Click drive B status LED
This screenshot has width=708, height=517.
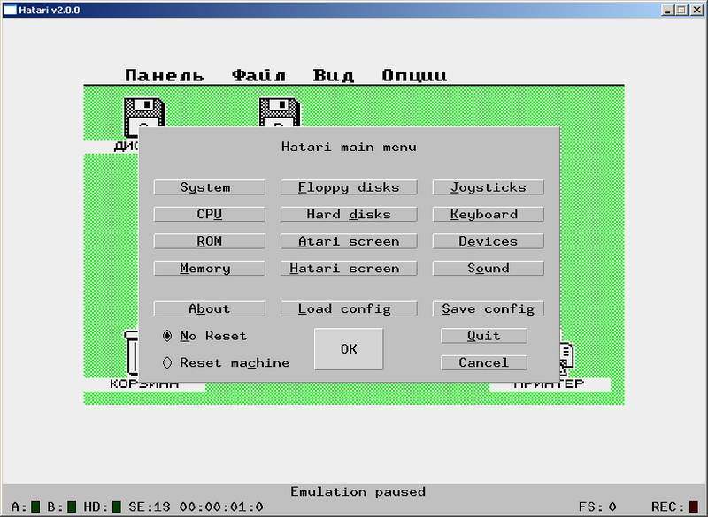72,507
